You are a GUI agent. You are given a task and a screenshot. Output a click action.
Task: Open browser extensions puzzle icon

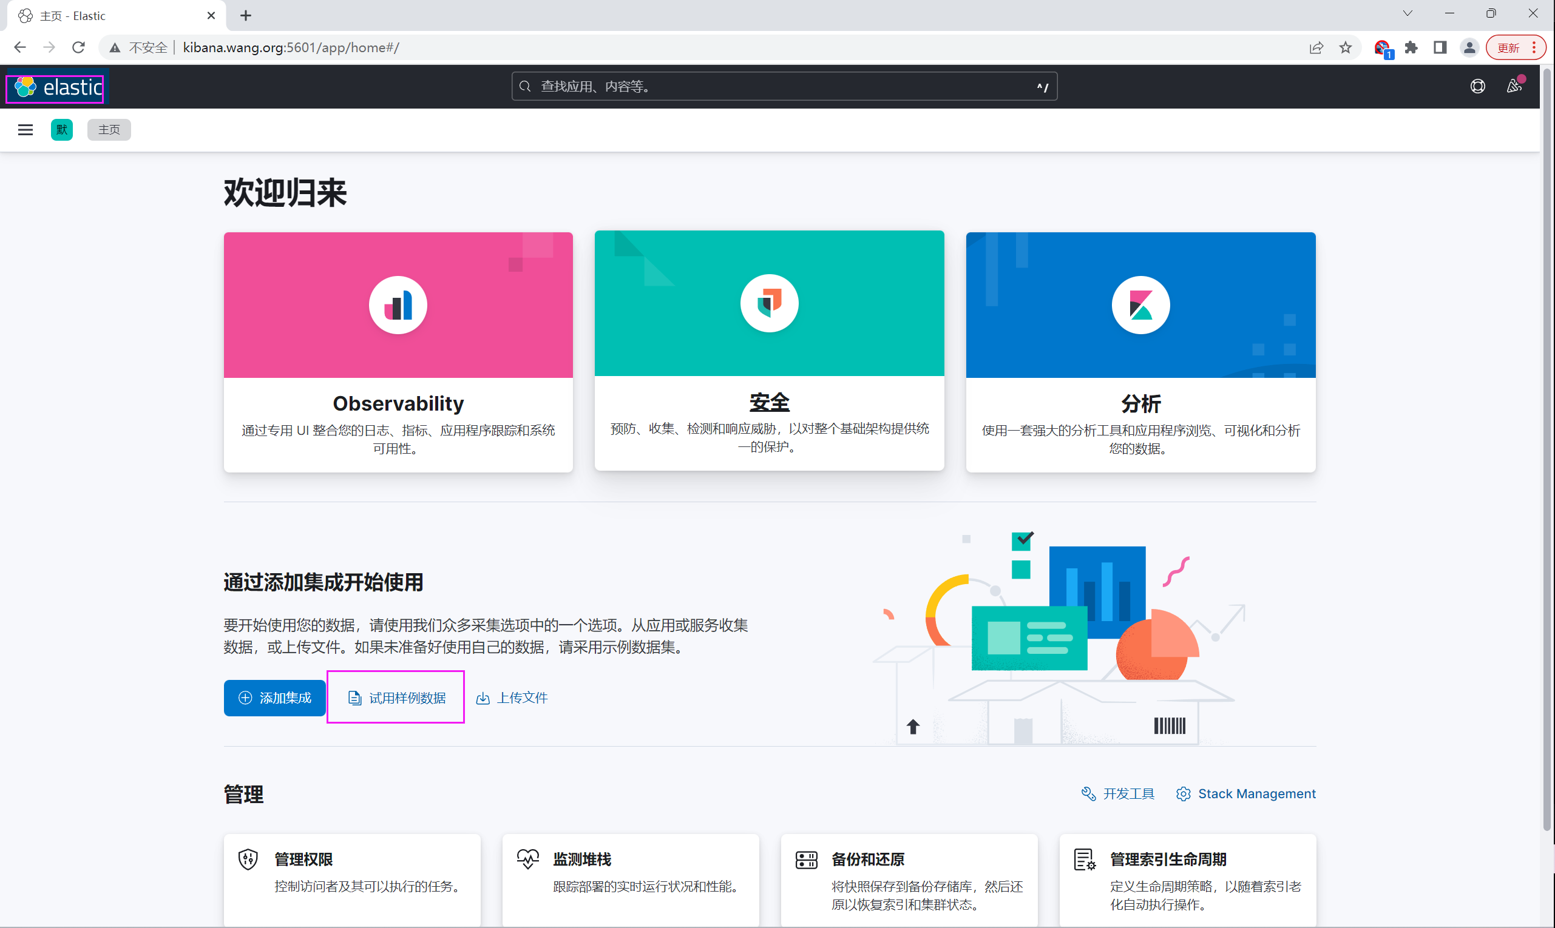tap(1411, 47)
